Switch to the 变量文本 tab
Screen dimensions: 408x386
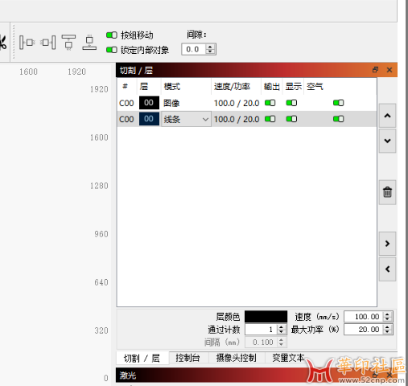[288, 358]
